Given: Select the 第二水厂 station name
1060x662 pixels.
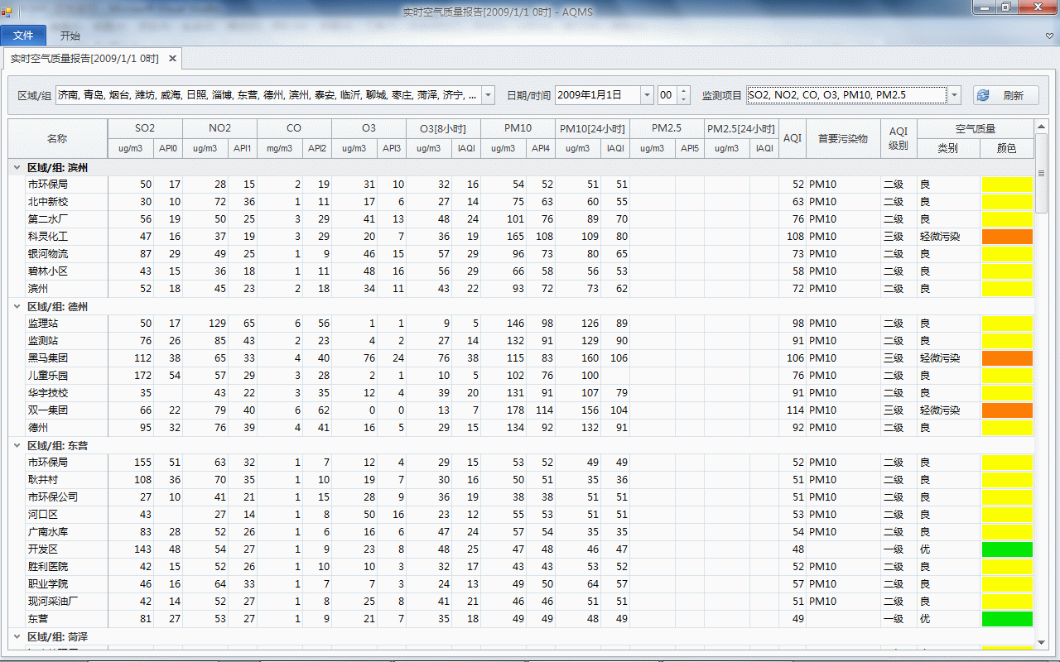Looking at the screenshot, I should [x=48, y=219].
